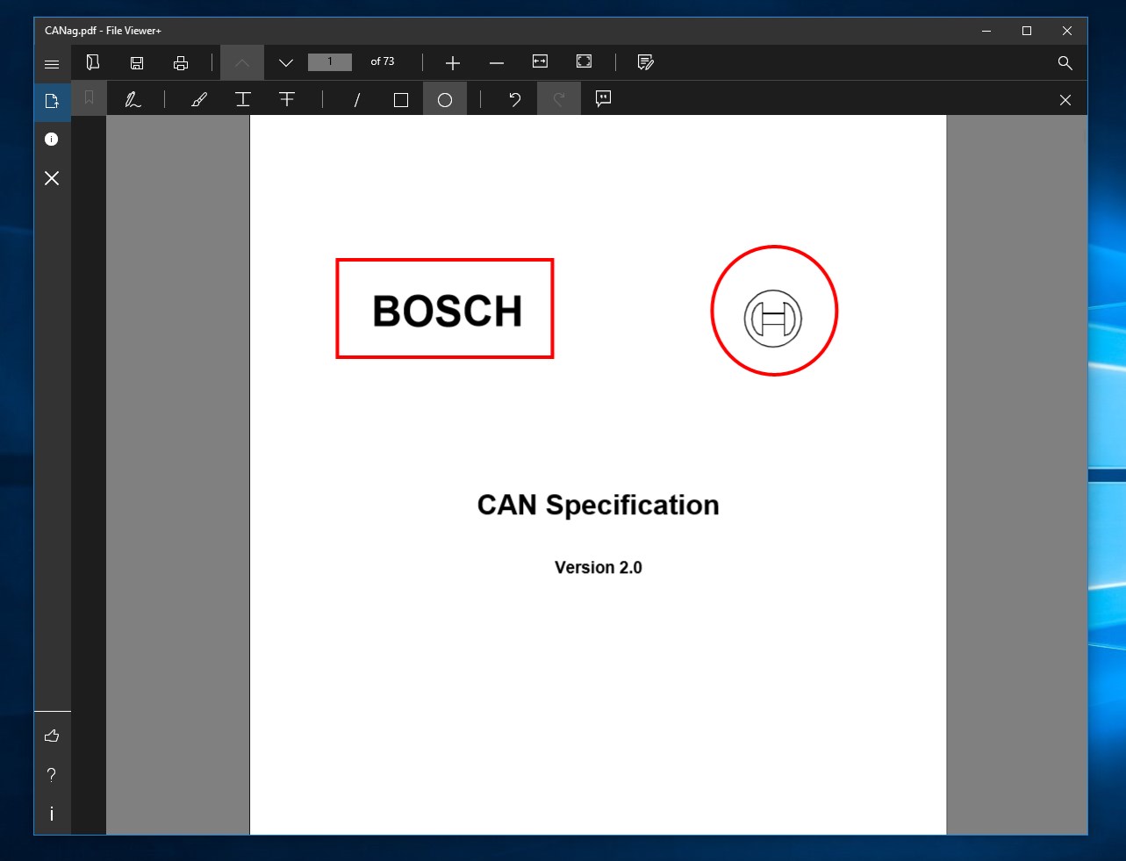
Task: Minimize the File Viewer+ window
Action: click(986, 31)
